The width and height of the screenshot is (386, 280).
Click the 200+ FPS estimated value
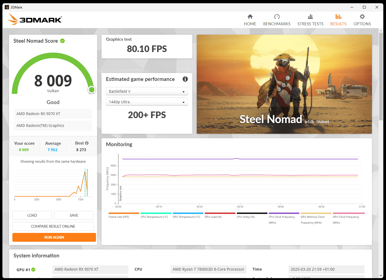tap(147, 115)
